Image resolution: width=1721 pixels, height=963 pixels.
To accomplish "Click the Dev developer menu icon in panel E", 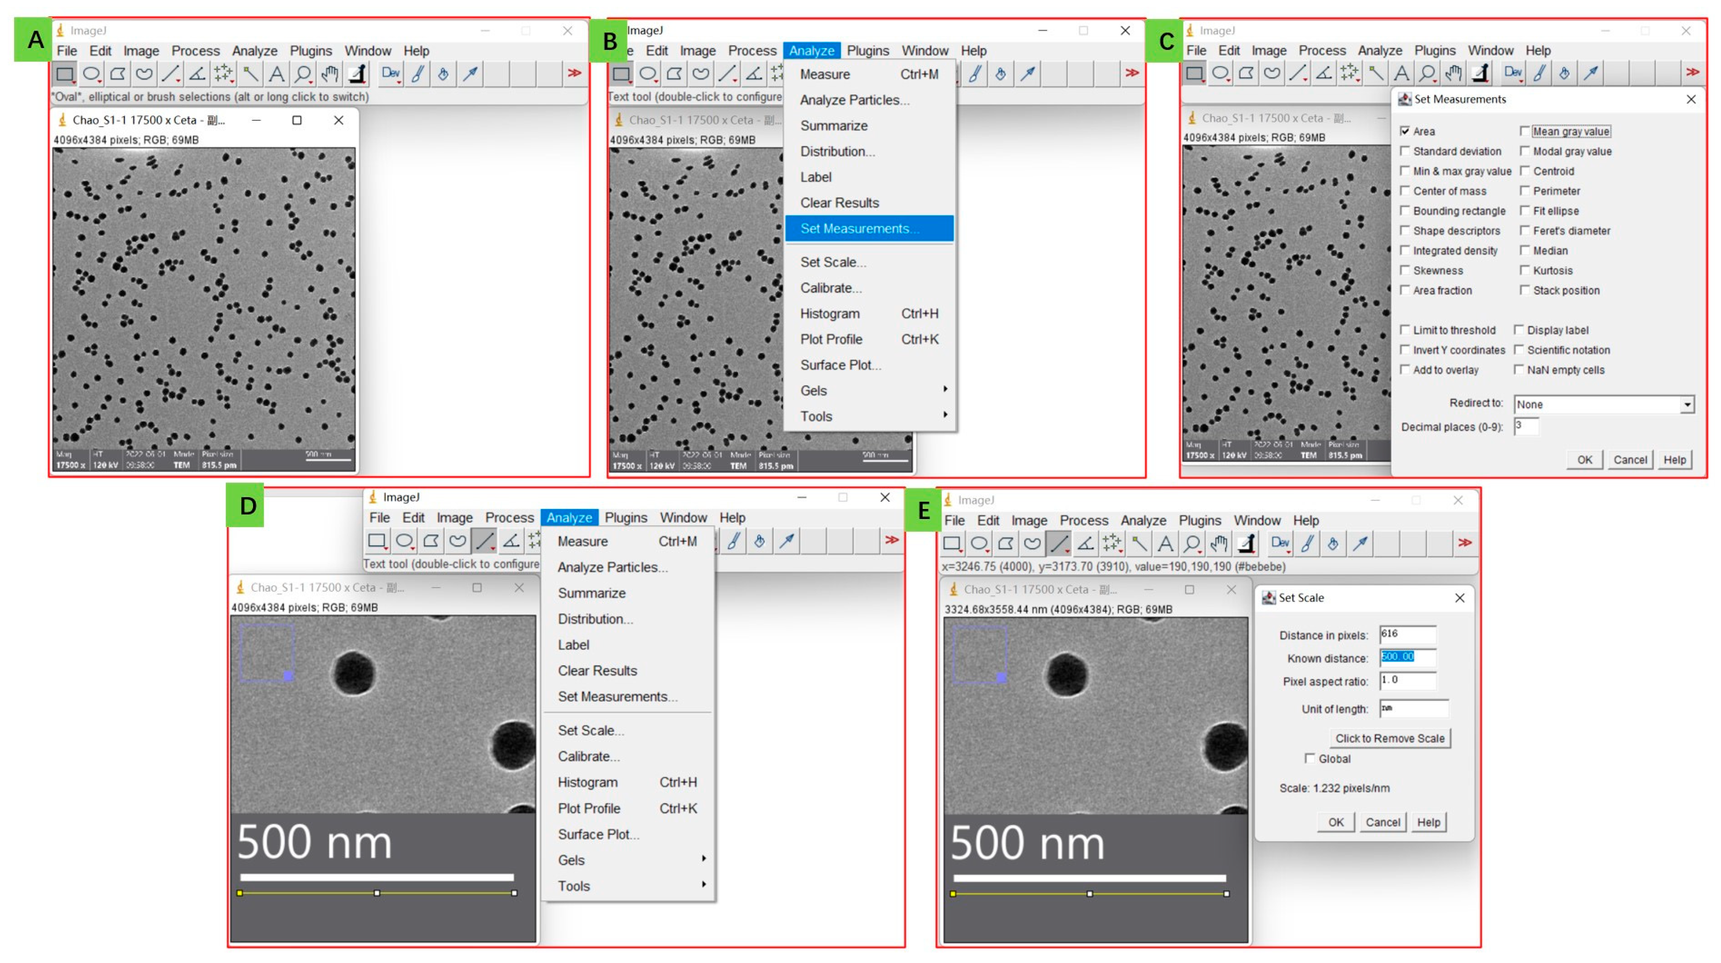I will point(1280,544).
